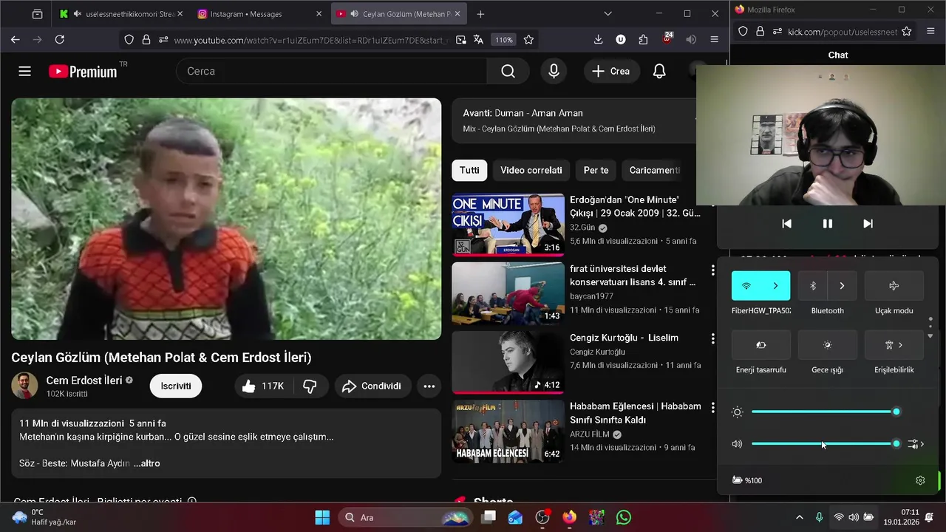946x532 pixels.
Task: Start voice search with the microphone icon
Action: (x=554, y=71)
